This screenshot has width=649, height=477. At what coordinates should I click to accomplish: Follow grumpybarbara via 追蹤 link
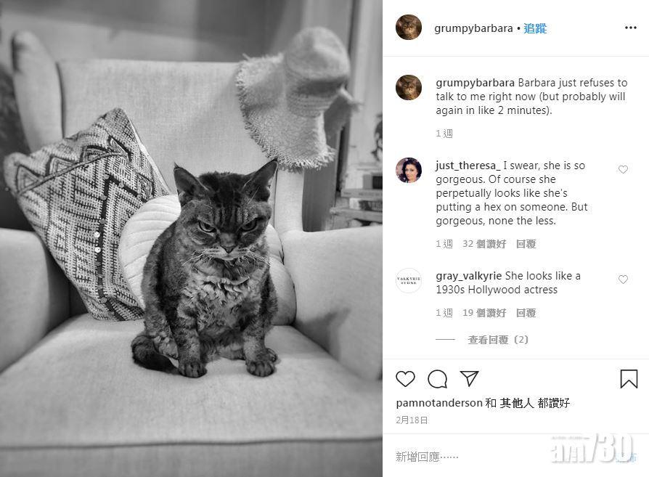(535, 28)
